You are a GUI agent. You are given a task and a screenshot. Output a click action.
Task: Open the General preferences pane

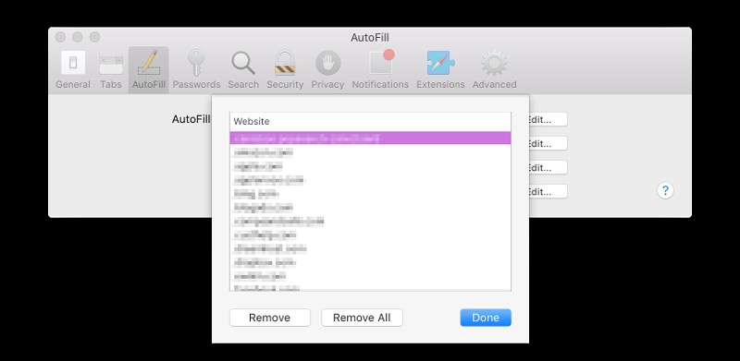73,70
